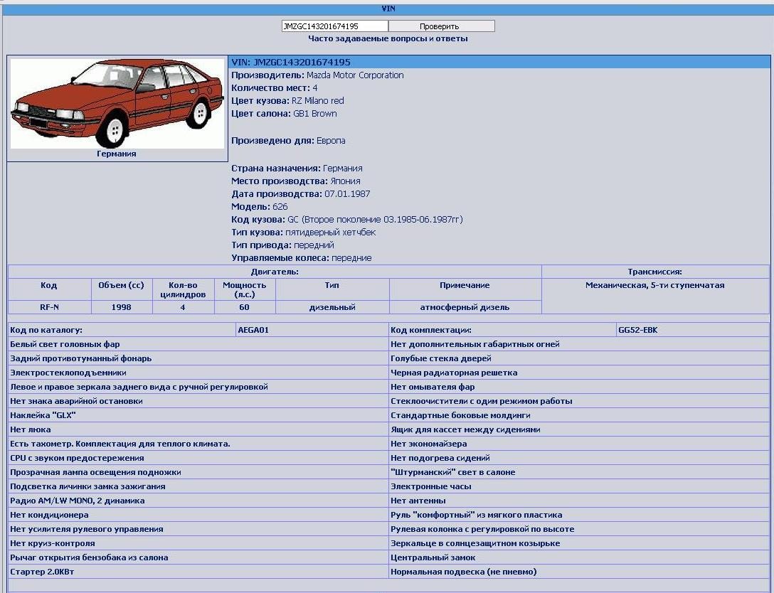The width and height of the screenshot is (774, 593).
Task: Click Произведено для: Европа line
Action: 288,141
